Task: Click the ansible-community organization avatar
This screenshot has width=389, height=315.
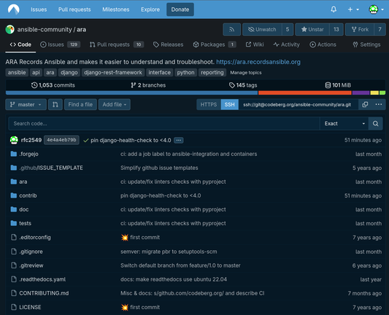Action: click(10, 29)
